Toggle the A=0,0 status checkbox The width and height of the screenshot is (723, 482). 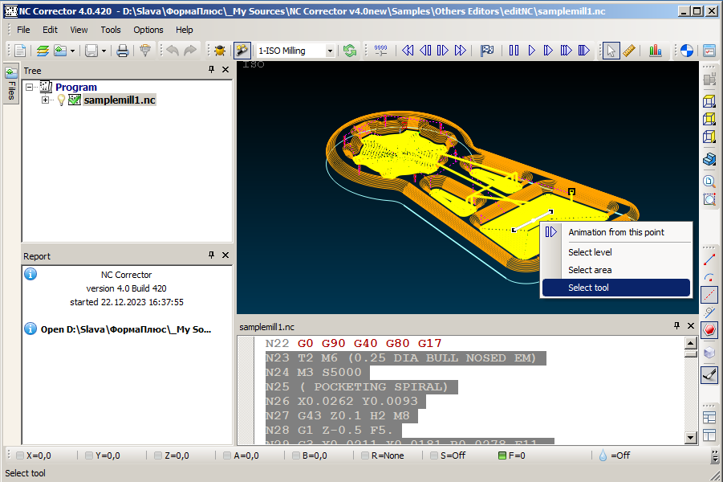pos(227,455)
